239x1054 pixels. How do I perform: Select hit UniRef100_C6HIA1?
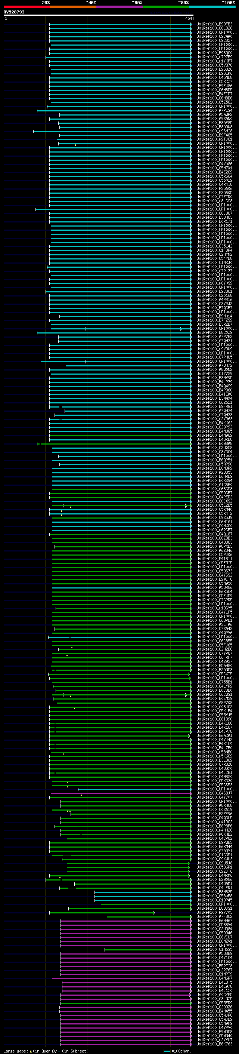[214, 522]
